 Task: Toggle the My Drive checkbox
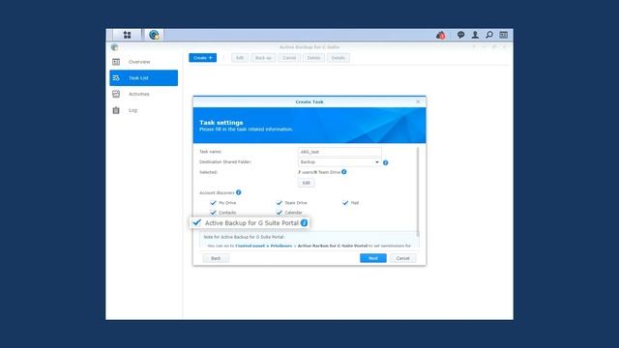pos(213,202)
